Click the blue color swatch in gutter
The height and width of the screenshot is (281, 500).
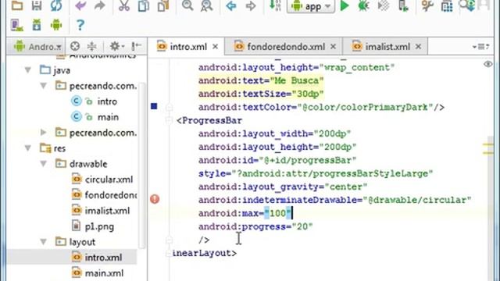click(x=154, y=106)
